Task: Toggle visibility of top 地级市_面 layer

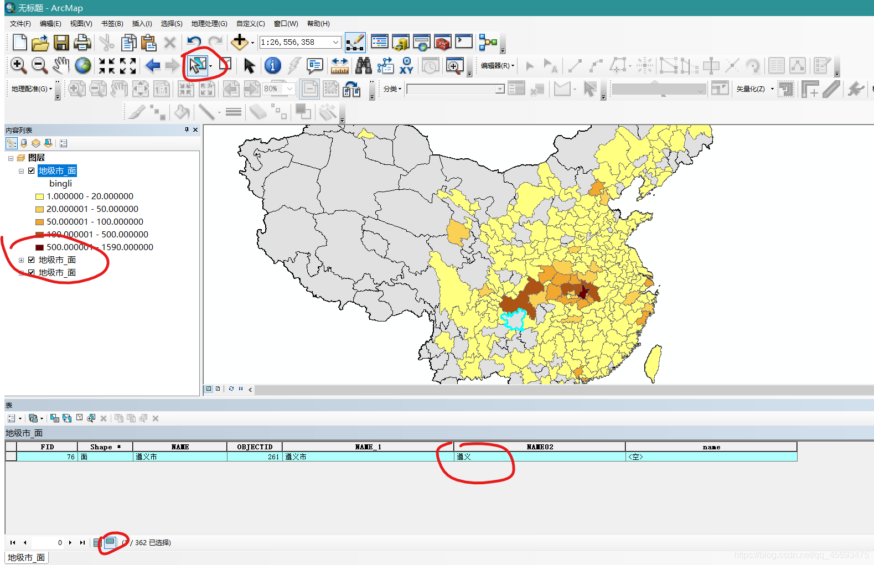Action: (x=32, y=171)
